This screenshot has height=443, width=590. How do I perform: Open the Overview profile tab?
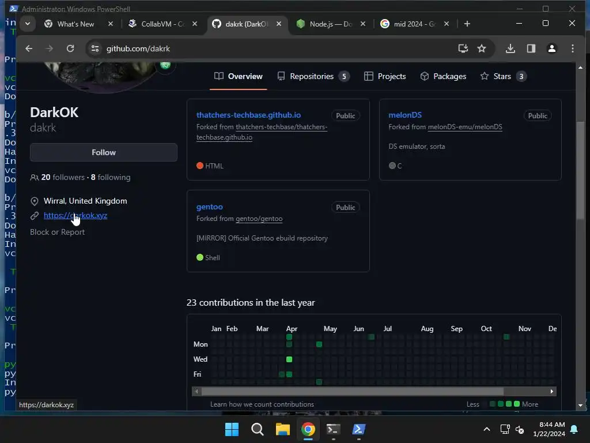(238, 77)
